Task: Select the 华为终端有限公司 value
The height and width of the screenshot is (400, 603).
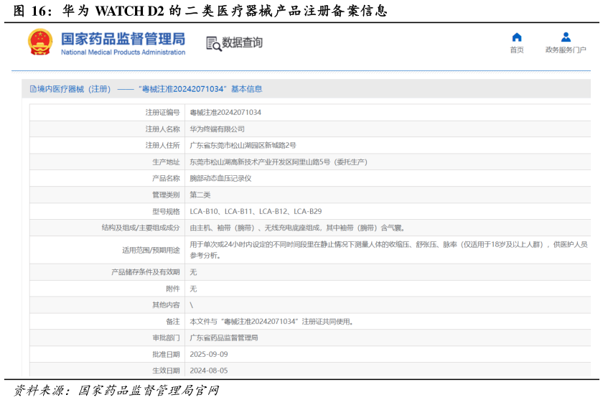Action: click(x=217, y=129)
